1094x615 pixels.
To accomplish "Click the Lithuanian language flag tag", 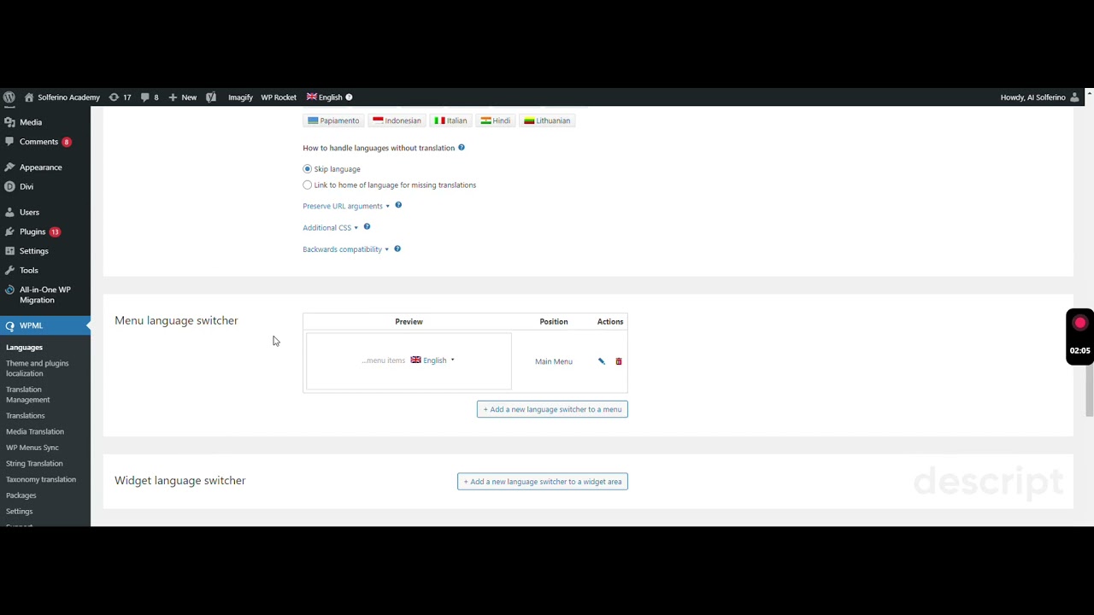I will [x=547, y=120].
